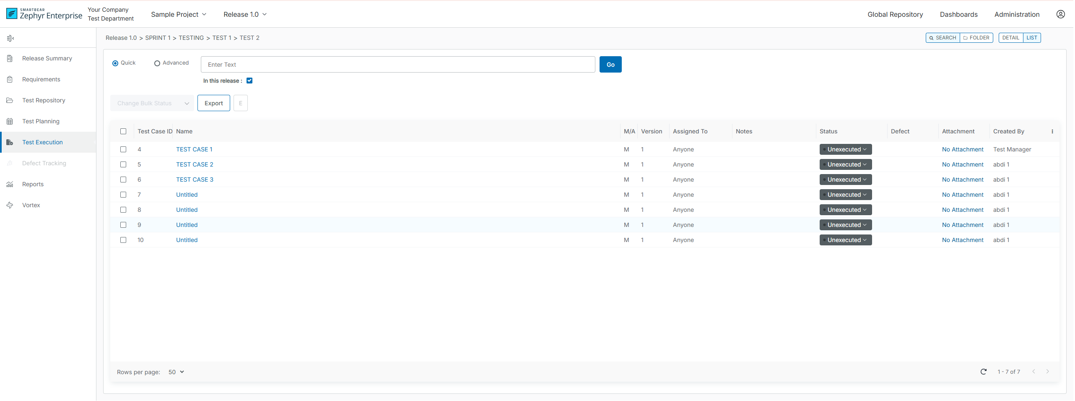Expand the Sample Project dropdown

click(179, 15)
